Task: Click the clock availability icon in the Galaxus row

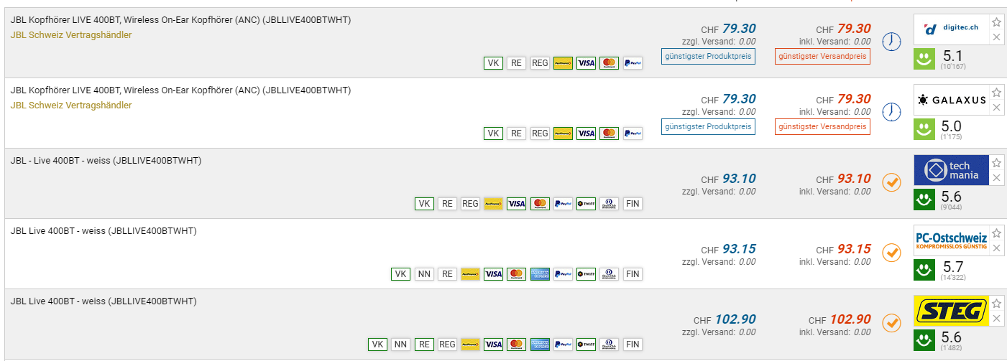Action: click(x=891, y=112)
